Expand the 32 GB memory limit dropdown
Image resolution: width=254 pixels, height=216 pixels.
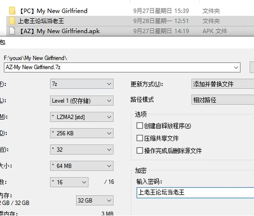coord(95,200)
